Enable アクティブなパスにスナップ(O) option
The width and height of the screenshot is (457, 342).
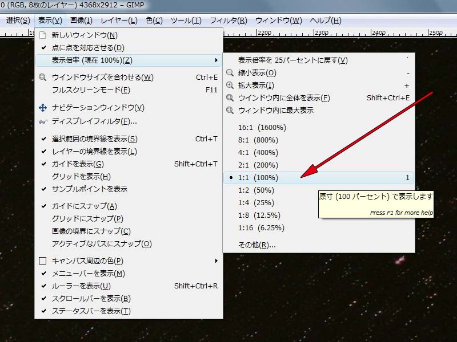(x=129, y=244)
